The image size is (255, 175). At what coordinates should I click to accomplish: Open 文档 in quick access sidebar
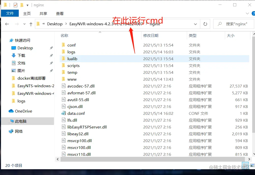tap(21, 63)
